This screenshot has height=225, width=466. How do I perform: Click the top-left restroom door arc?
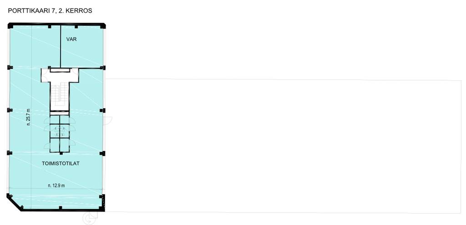pyautogui.click(x=47, y=120)
